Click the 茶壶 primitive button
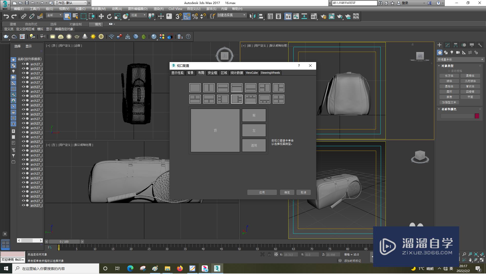 (x=449, y=97)
